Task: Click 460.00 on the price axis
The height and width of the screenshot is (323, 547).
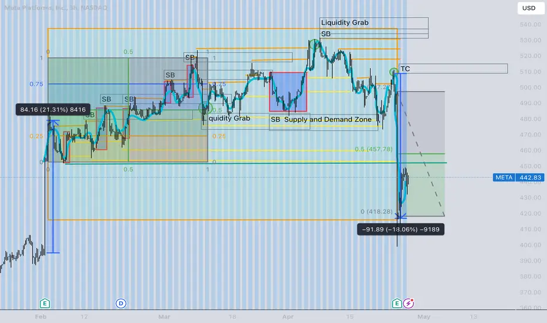Action: click(530, 150)
